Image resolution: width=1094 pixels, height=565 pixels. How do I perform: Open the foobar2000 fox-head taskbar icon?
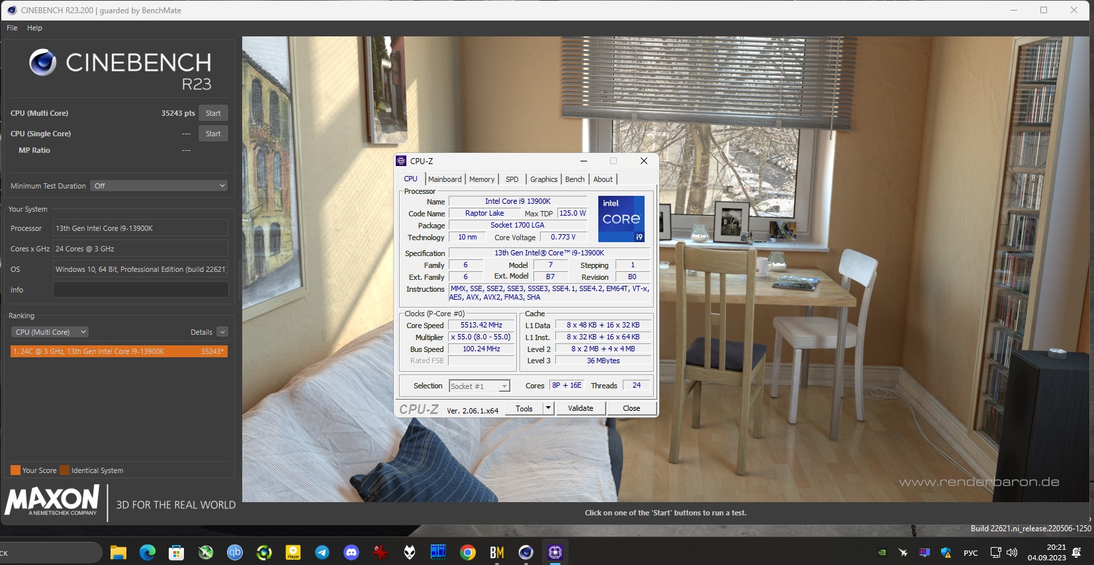[410, 552]
